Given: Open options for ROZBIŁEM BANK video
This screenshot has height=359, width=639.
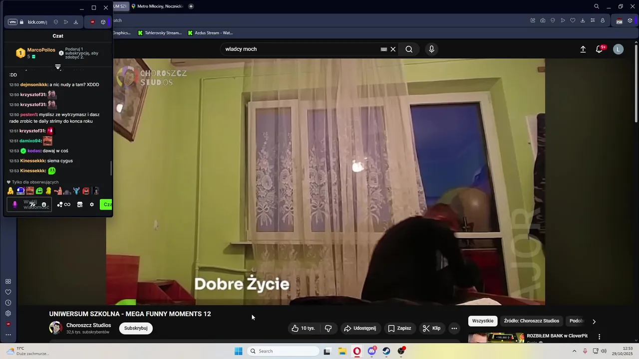Looking at the screenshot, I should tap(599, 337).
